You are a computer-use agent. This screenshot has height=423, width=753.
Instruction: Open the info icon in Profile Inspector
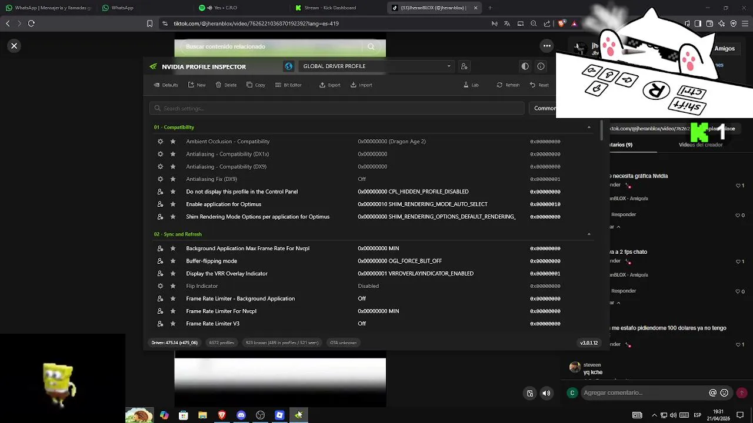(x=541, y=66)
